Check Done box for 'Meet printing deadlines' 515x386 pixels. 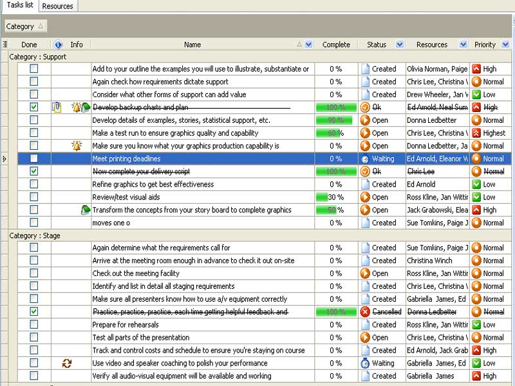point(34,159)
